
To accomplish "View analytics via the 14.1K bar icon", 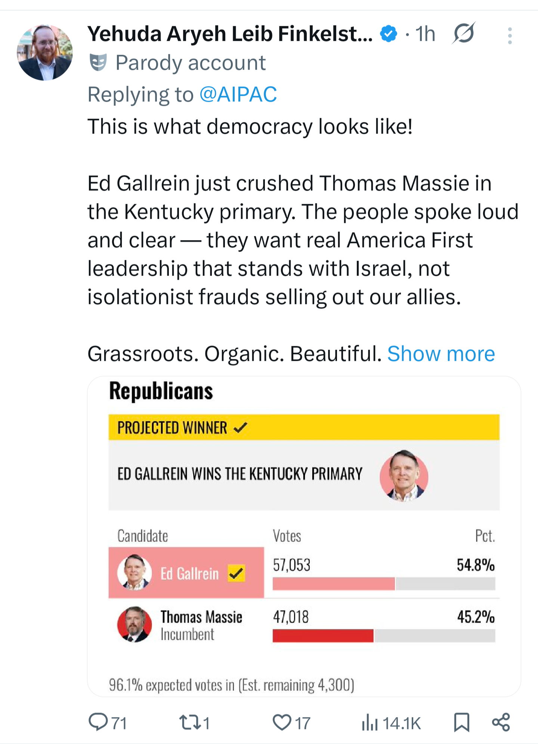I will [370, 722].
